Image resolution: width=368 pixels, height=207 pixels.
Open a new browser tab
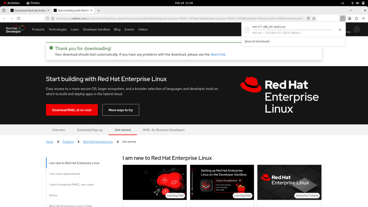point(99,10)
